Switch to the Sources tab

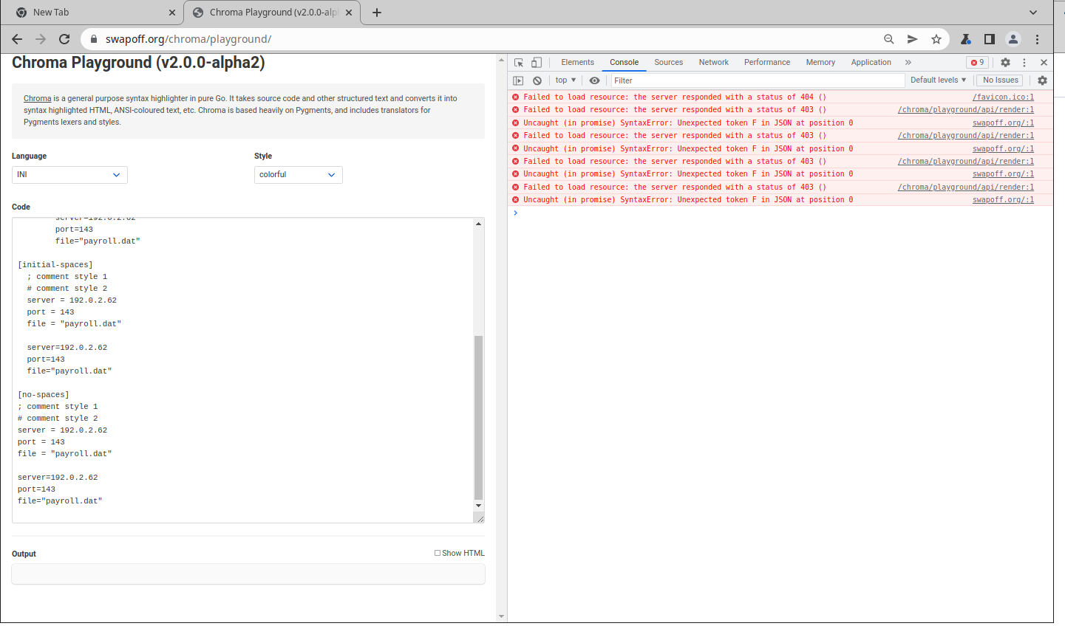pyautogui.click(x=668, y=62)
